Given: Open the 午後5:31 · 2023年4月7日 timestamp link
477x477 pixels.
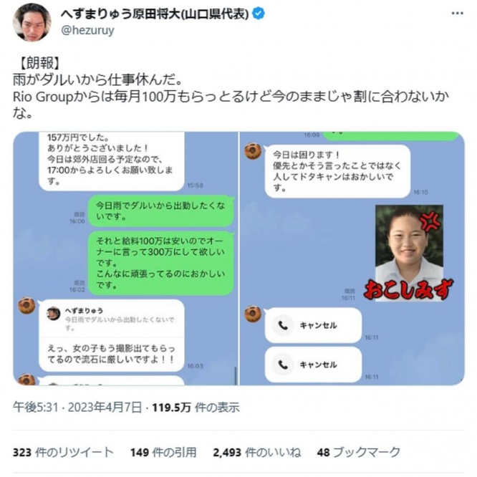Looking at the screenshot, I should tap(77, 408).
